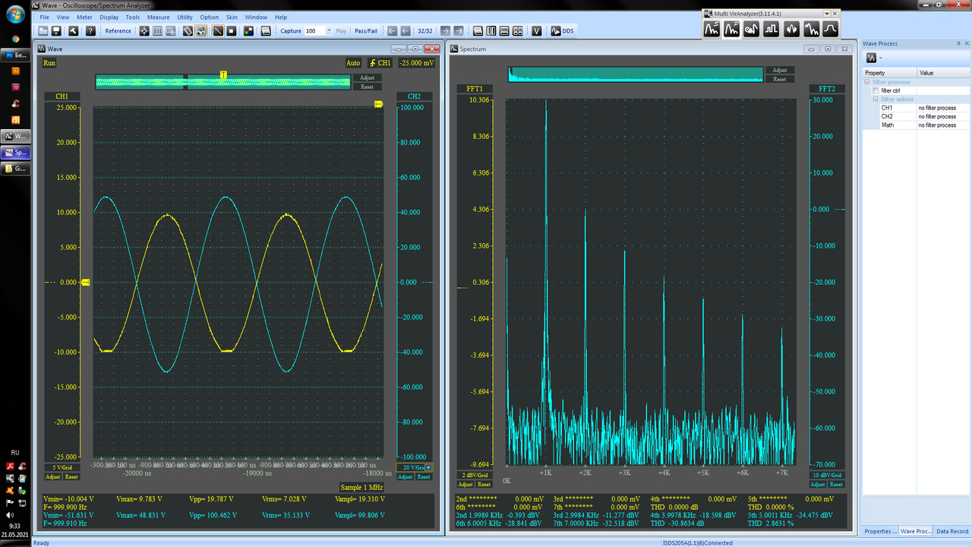Click the 2 dBV/Grid FFT1 scale box
972x547 pixels.
click(474, 475)
